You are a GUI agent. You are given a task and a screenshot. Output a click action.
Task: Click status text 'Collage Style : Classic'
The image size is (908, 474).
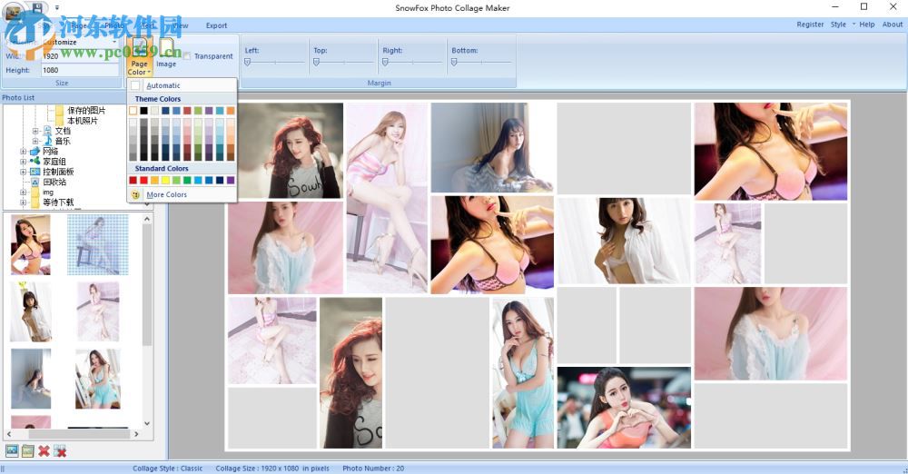[x=167, y=469]
